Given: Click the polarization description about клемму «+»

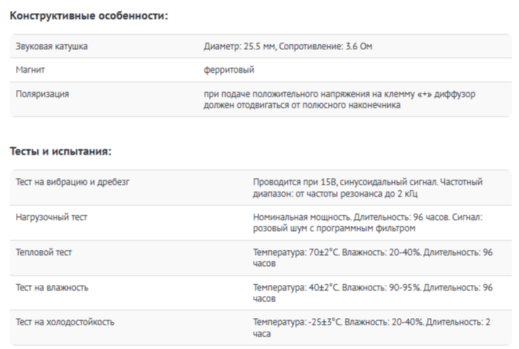Looking at the screenshot, I should pos(339,99).
